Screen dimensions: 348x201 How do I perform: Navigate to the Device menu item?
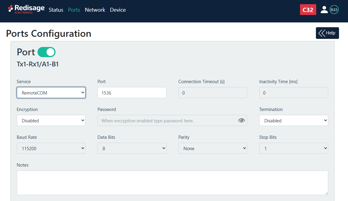[118, 10]
